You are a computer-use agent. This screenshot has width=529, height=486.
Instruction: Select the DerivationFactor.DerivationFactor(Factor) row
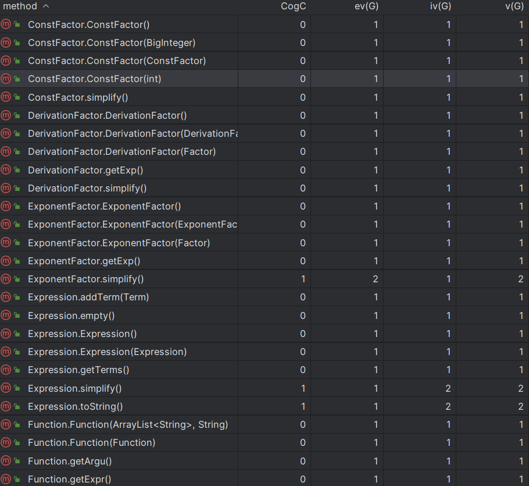pyautogui.click(x=264, y=152)
